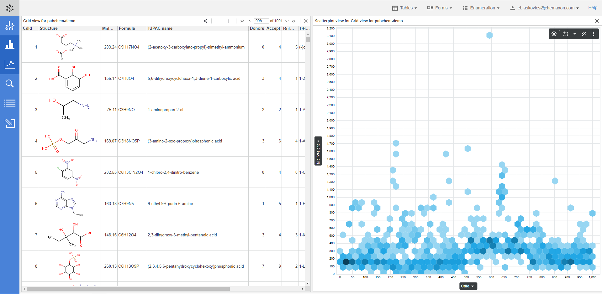Click the plus icon in grid toolbar
The height and width of the screenshot is (294, 602).
coord(229,21)
